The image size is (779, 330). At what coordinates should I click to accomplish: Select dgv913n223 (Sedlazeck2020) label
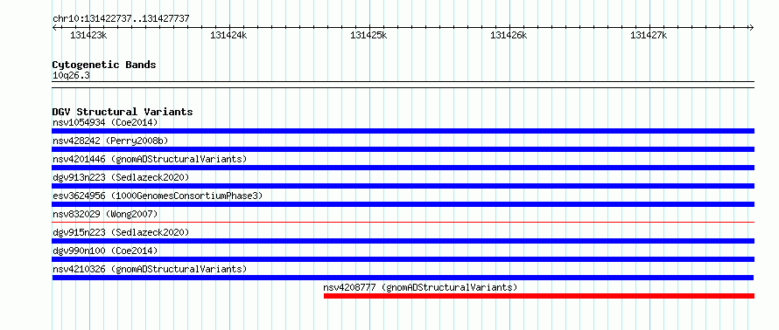click(121, 177)
